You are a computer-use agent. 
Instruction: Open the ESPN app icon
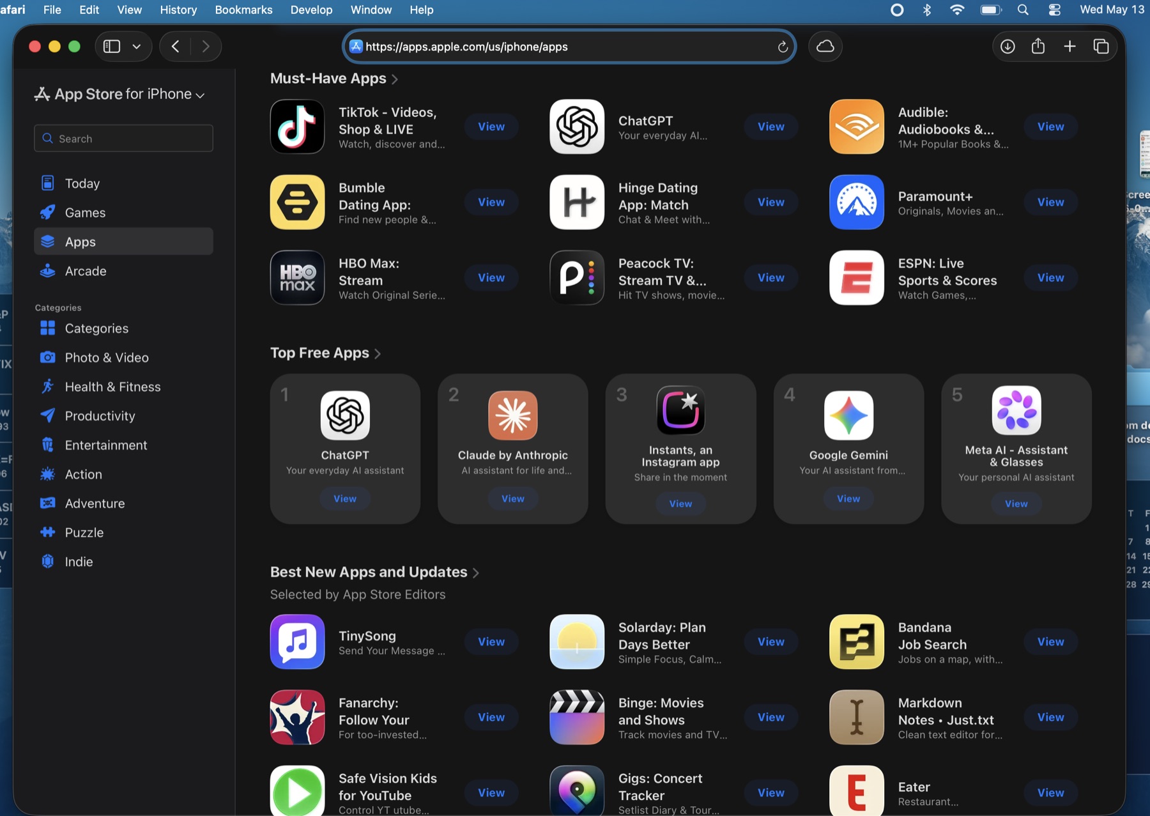tap(857, 277)
